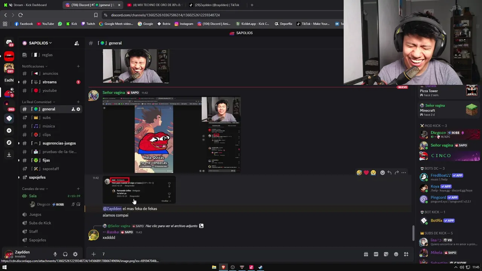This screenshot has height=271, width=482.
Task: Click the Add a Server plus icon
Action: (9, 131)
